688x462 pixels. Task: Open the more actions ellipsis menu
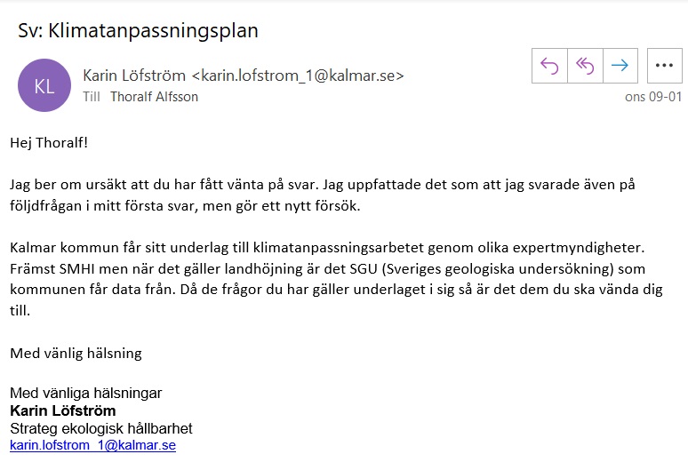(665, 66)
